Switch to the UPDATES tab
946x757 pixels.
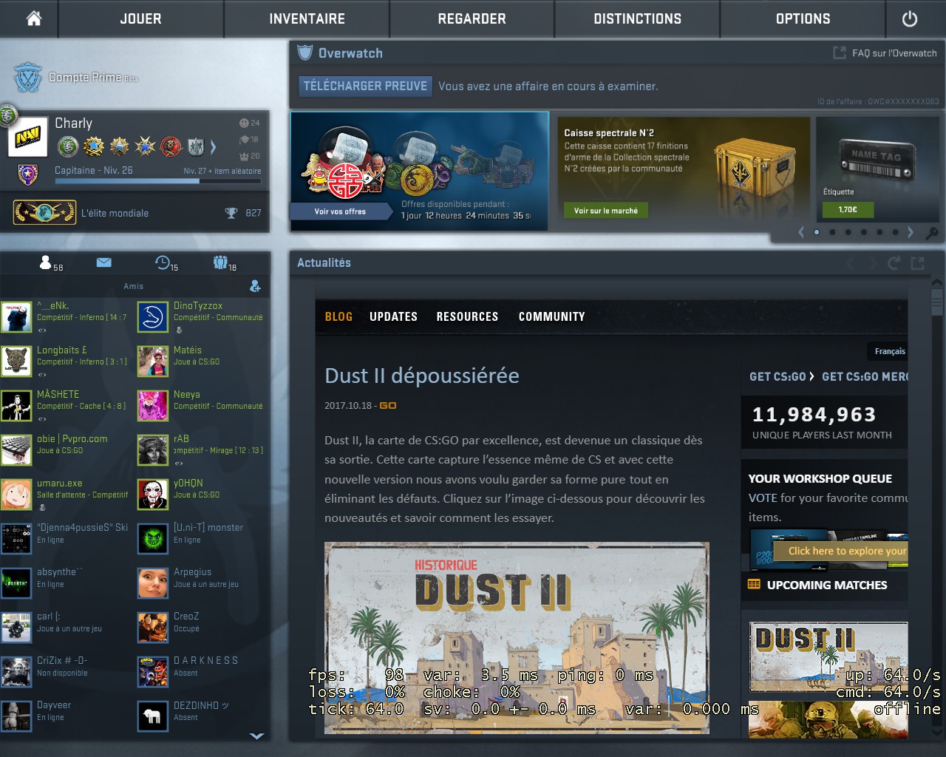(x=393, y=316)
